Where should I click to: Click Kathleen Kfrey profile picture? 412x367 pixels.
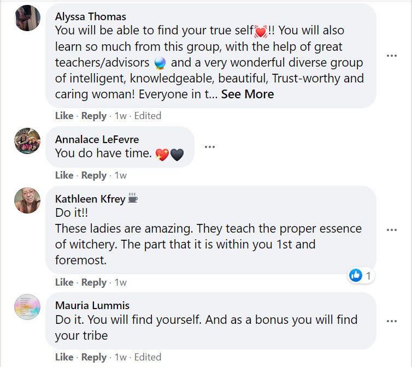[x=27, y=200]
